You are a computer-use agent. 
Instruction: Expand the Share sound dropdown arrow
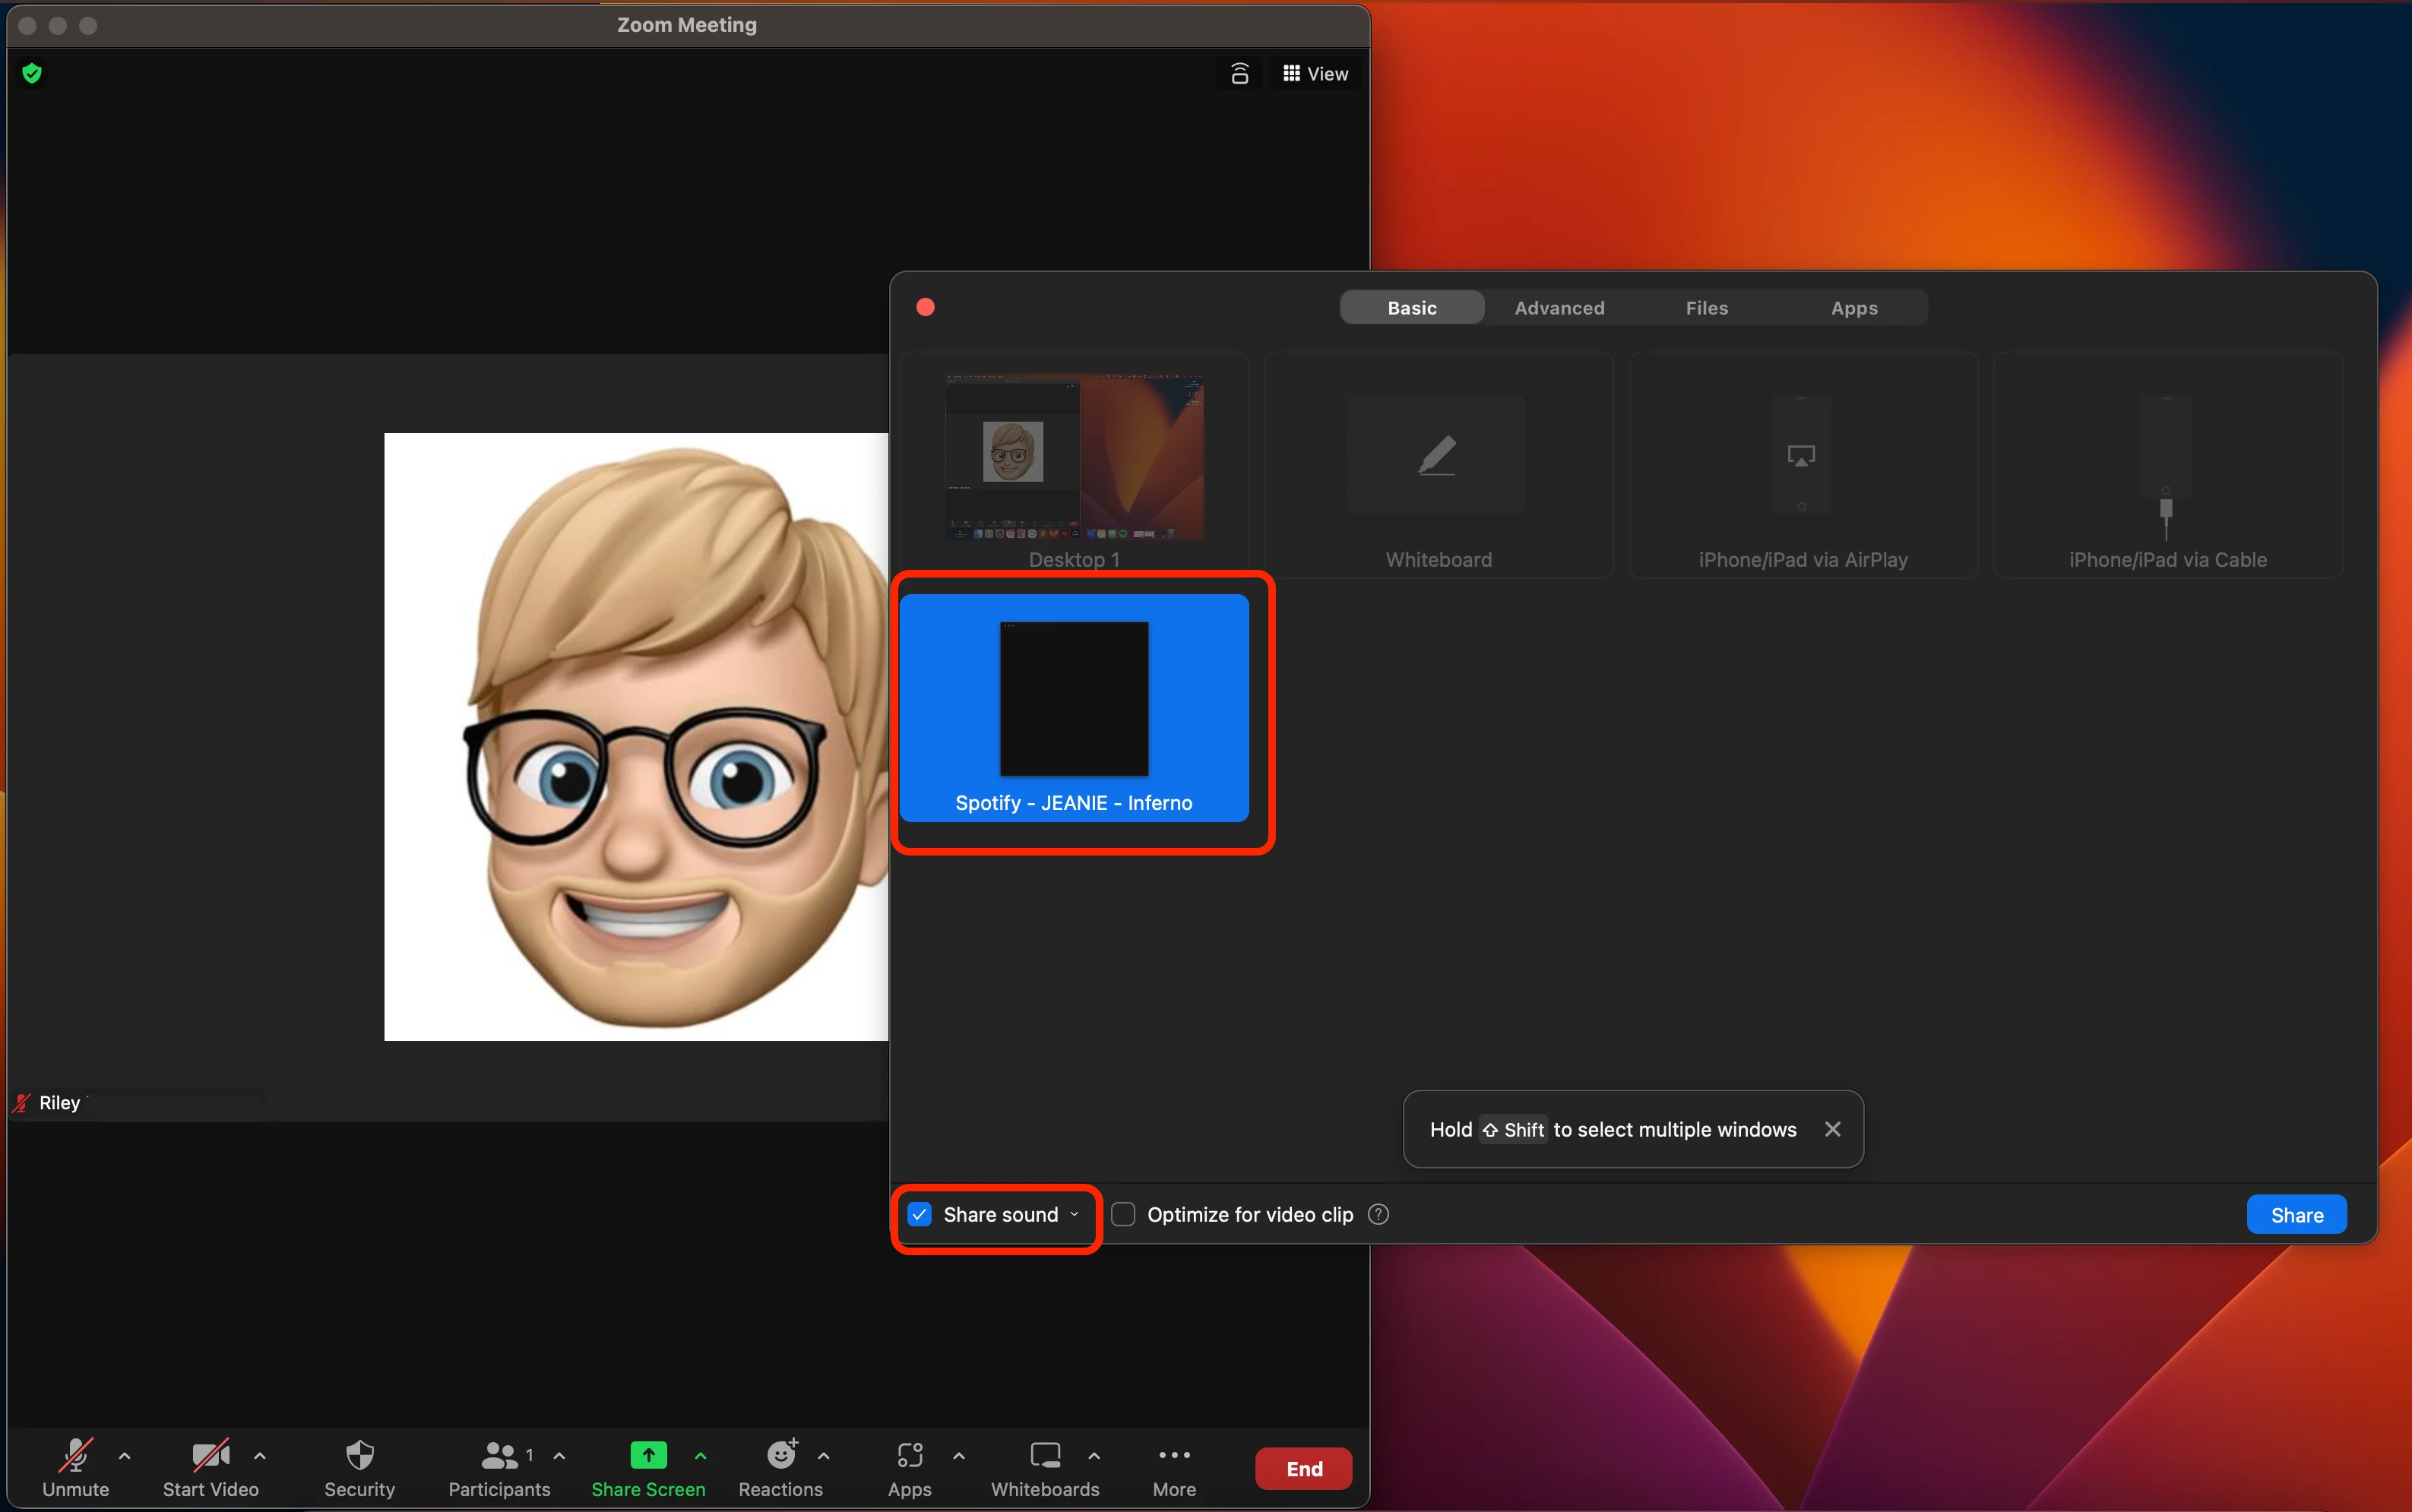click(1075, 1214)
